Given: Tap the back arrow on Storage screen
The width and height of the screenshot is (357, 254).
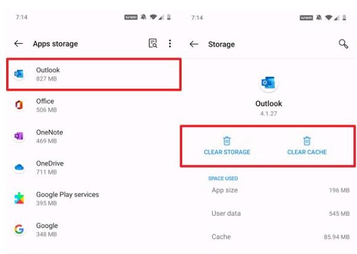Looking at the screenshot, I should pos(194,44).
